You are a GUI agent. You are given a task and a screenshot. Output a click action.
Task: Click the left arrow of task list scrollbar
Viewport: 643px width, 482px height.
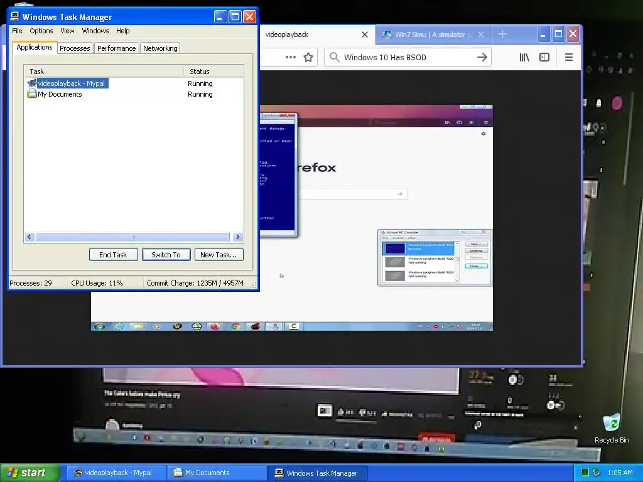pyautogui.click(x=30, y=237)
